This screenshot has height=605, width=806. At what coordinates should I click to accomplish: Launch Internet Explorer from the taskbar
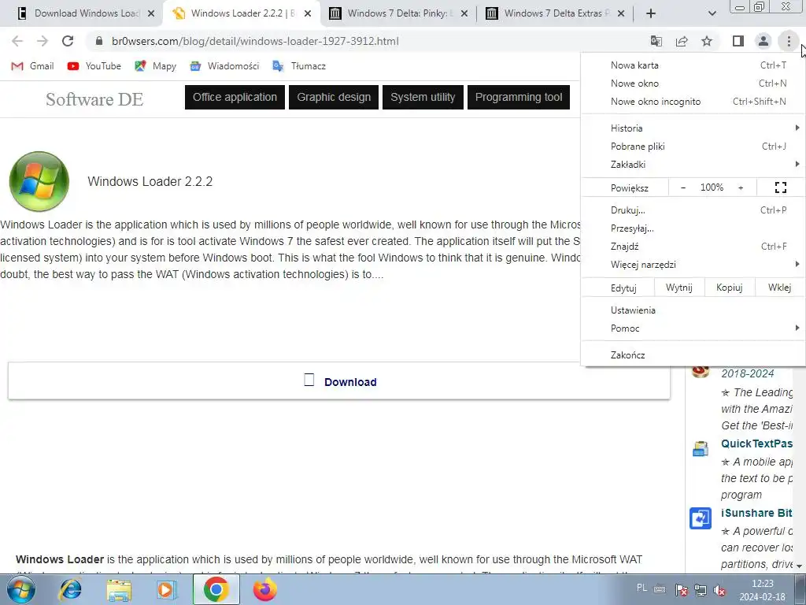[70, 589]
